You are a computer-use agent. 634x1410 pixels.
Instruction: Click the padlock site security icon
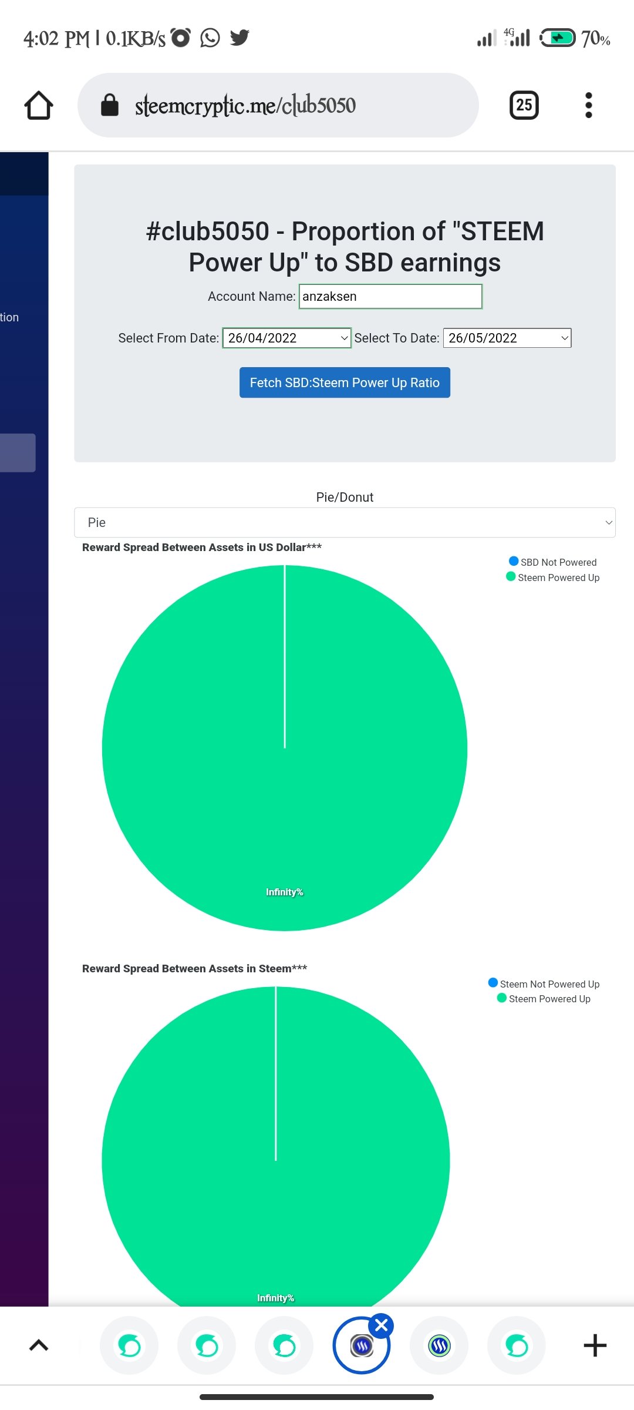coord(110,106)
